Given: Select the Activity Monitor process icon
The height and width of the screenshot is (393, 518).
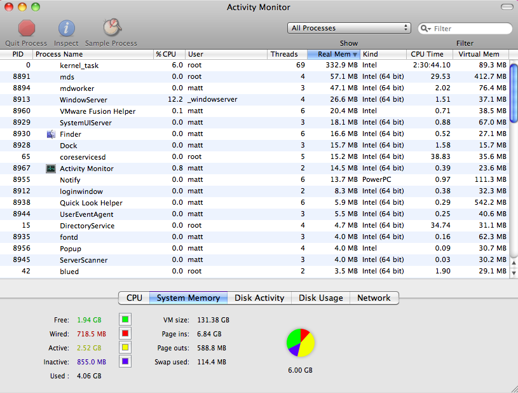Looking at the screenshot, I should [x=51, y=169].
